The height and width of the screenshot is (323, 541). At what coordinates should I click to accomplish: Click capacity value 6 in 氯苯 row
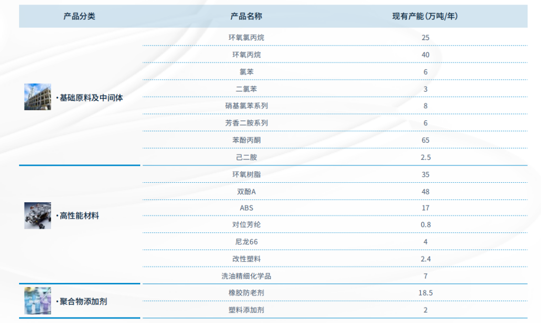[425, 72]
